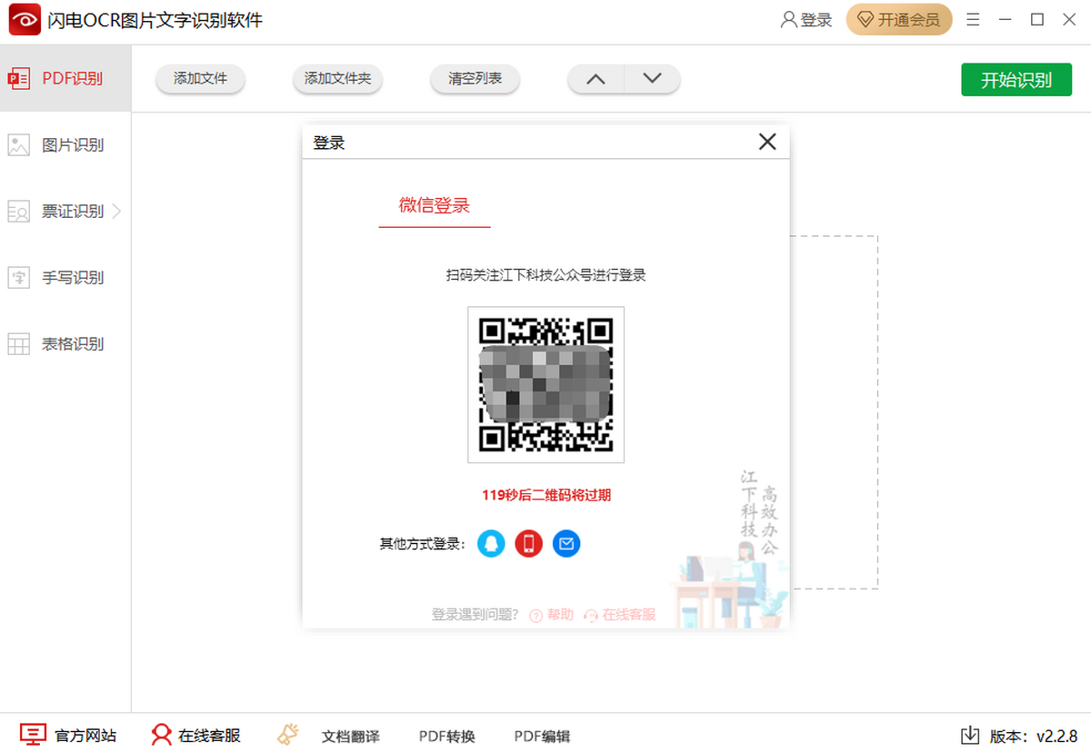Image resolution: width=1091 pixels, height=752 pixels.
Task: Open 在线客服 in the bottom bar
Action: (196, 736)
